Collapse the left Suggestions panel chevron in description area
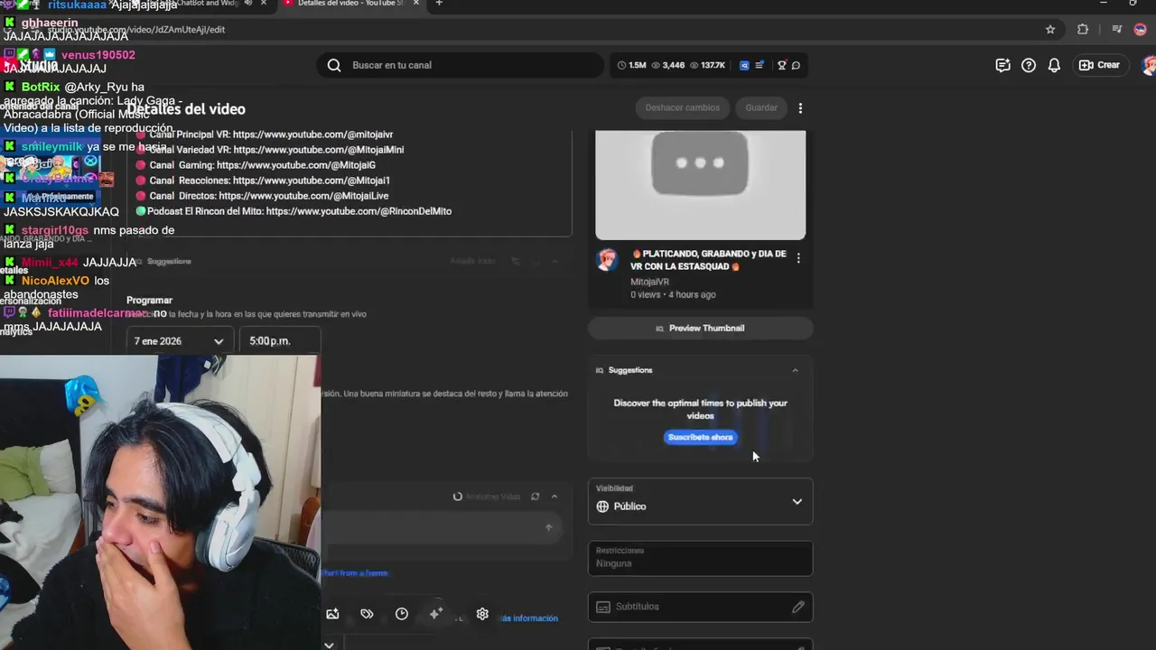 (555, 261)
